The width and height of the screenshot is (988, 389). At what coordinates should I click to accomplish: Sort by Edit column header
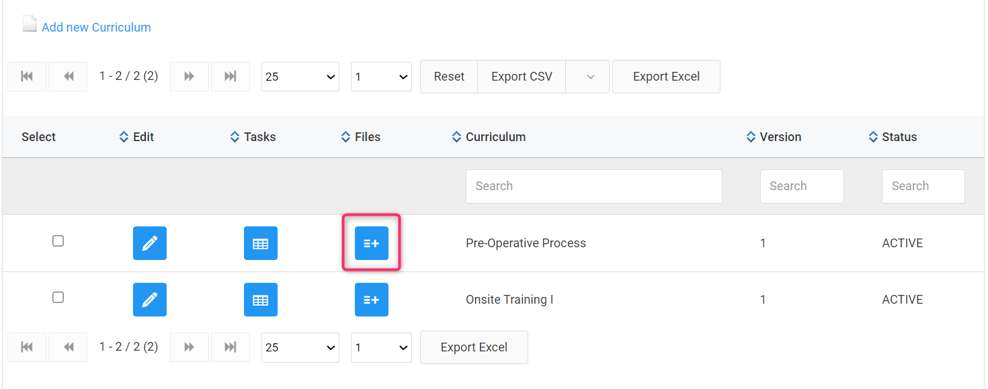pyautogui.click(x=136, y=137)
